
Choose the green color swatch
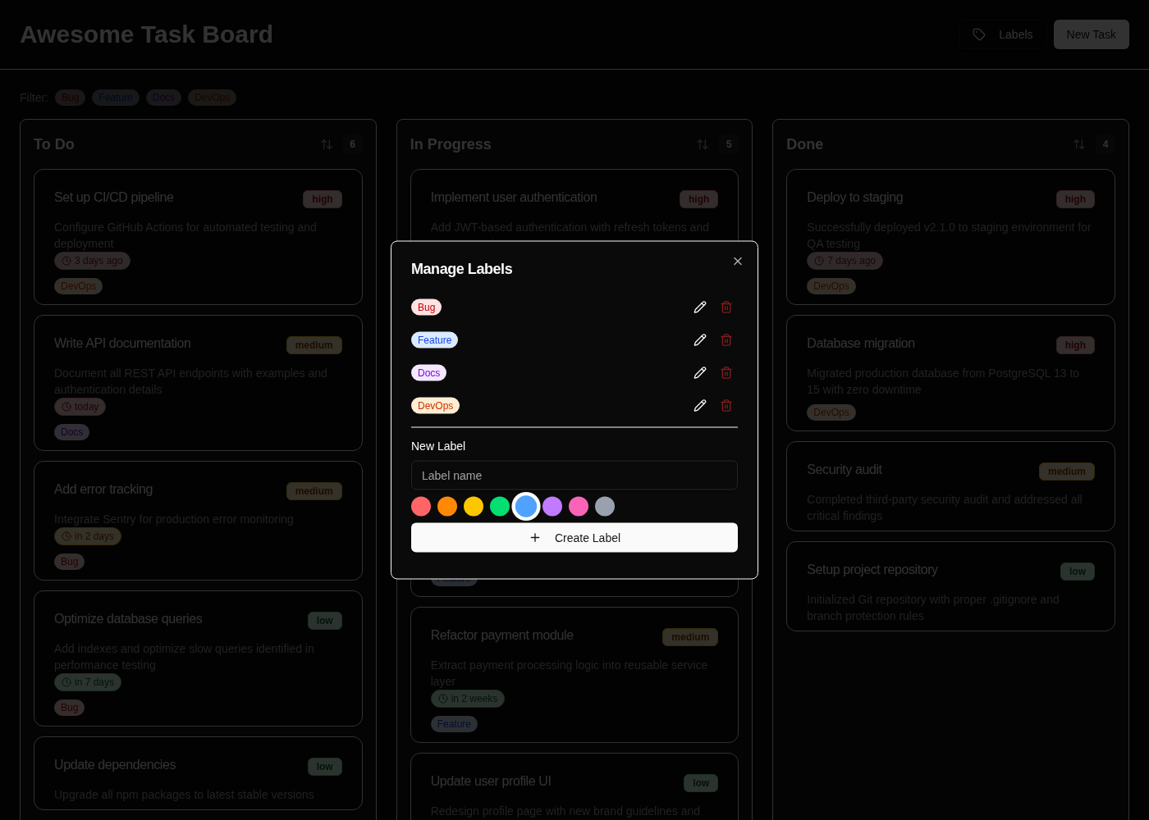coord(500,507)
